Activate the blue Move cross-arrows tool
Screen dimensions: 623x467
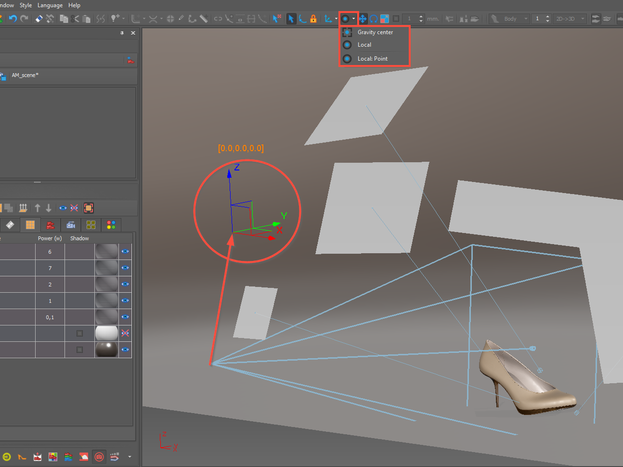click(363, 19)
